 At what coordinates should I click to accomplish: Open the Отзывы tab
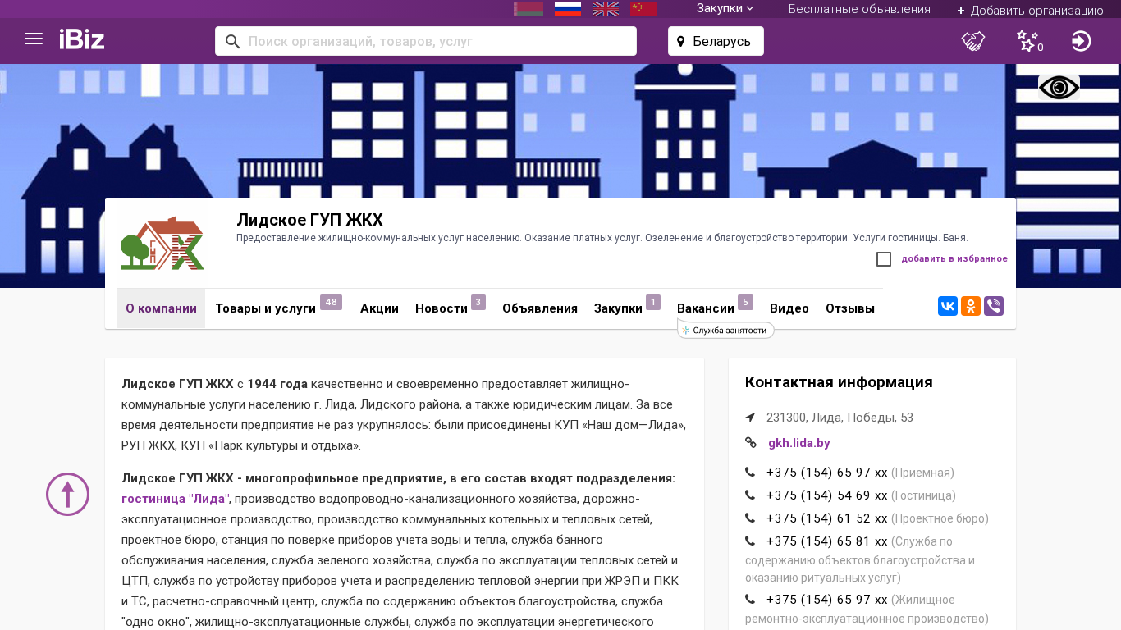click(x=850, y=308)
